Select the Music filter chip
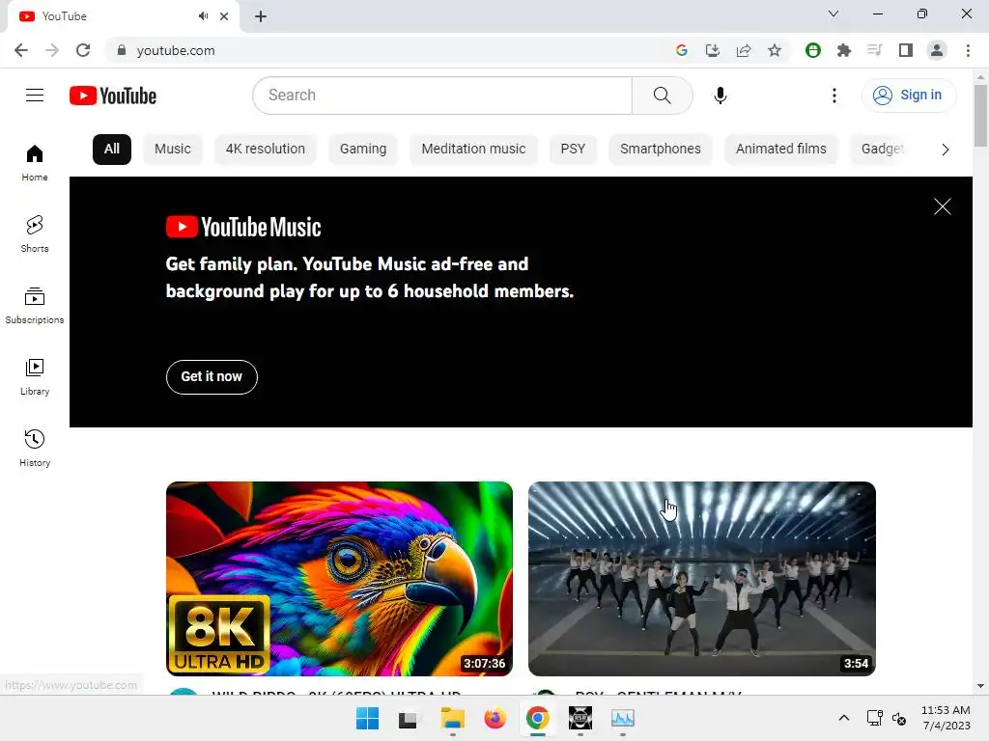 click(x=172, y=150)
